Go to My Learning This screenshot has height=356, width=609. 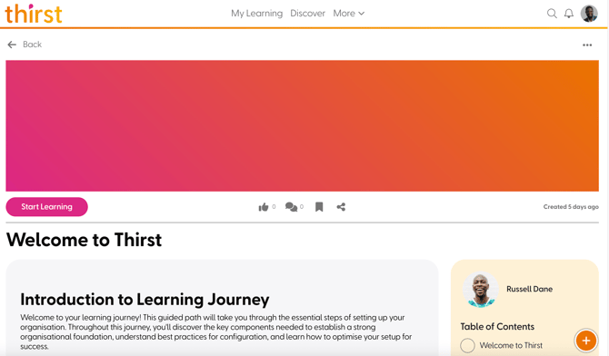256,14
